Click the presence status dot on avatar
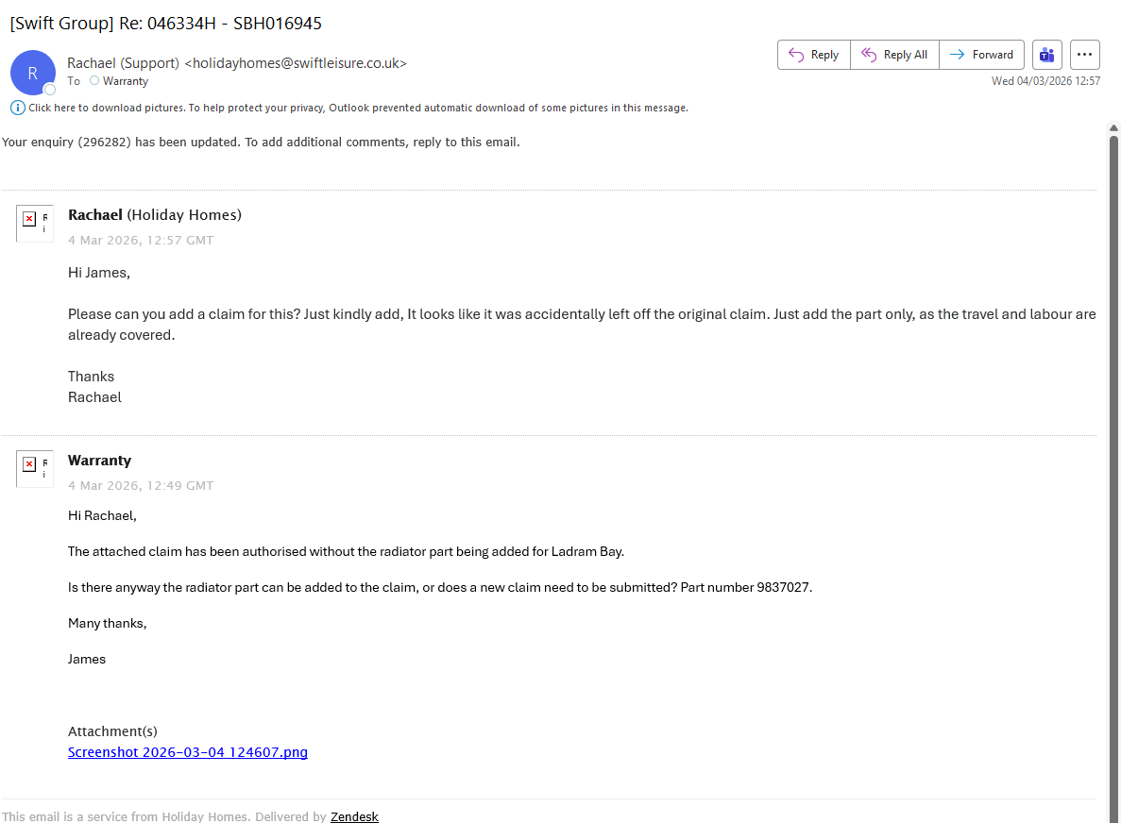Screen dimensions: 1121x823 50,90
